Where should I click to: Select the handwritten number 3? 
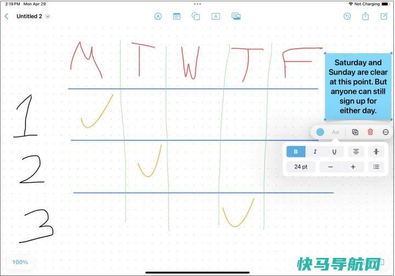coord(37,226)
